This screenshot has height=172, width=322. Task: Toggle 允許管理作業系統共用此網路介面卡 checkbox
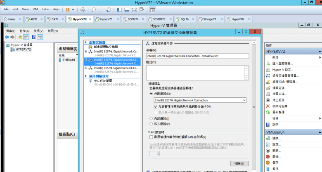click(x=151, y=106)
